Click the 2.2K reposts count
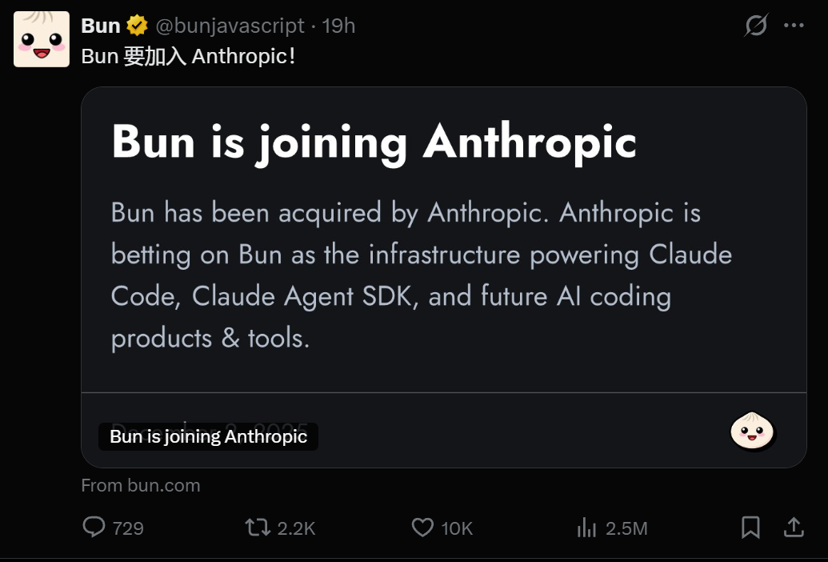Image resolution: width=828 pixels, height=562 pixels. point(296,528)
